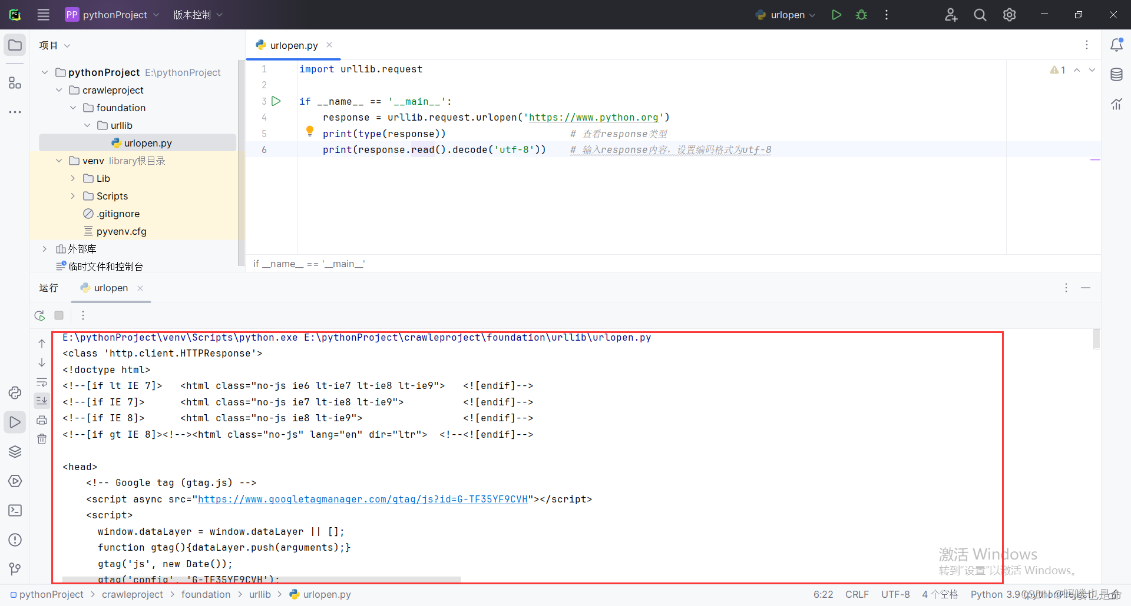1131x606 pixels.
Task: Open the Services play-circle icon
Action: pyautogui.click(x=15, y=481)
